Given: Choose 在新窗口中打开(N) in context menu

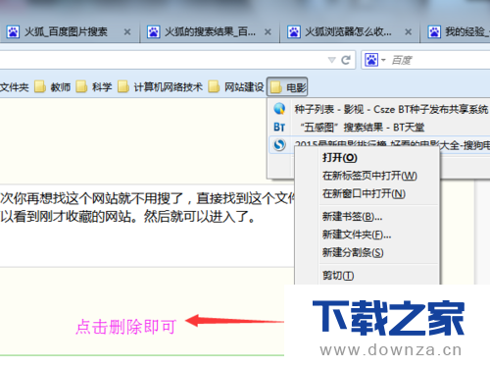Looking at the screenshot, I should click(x=367, y=193).
